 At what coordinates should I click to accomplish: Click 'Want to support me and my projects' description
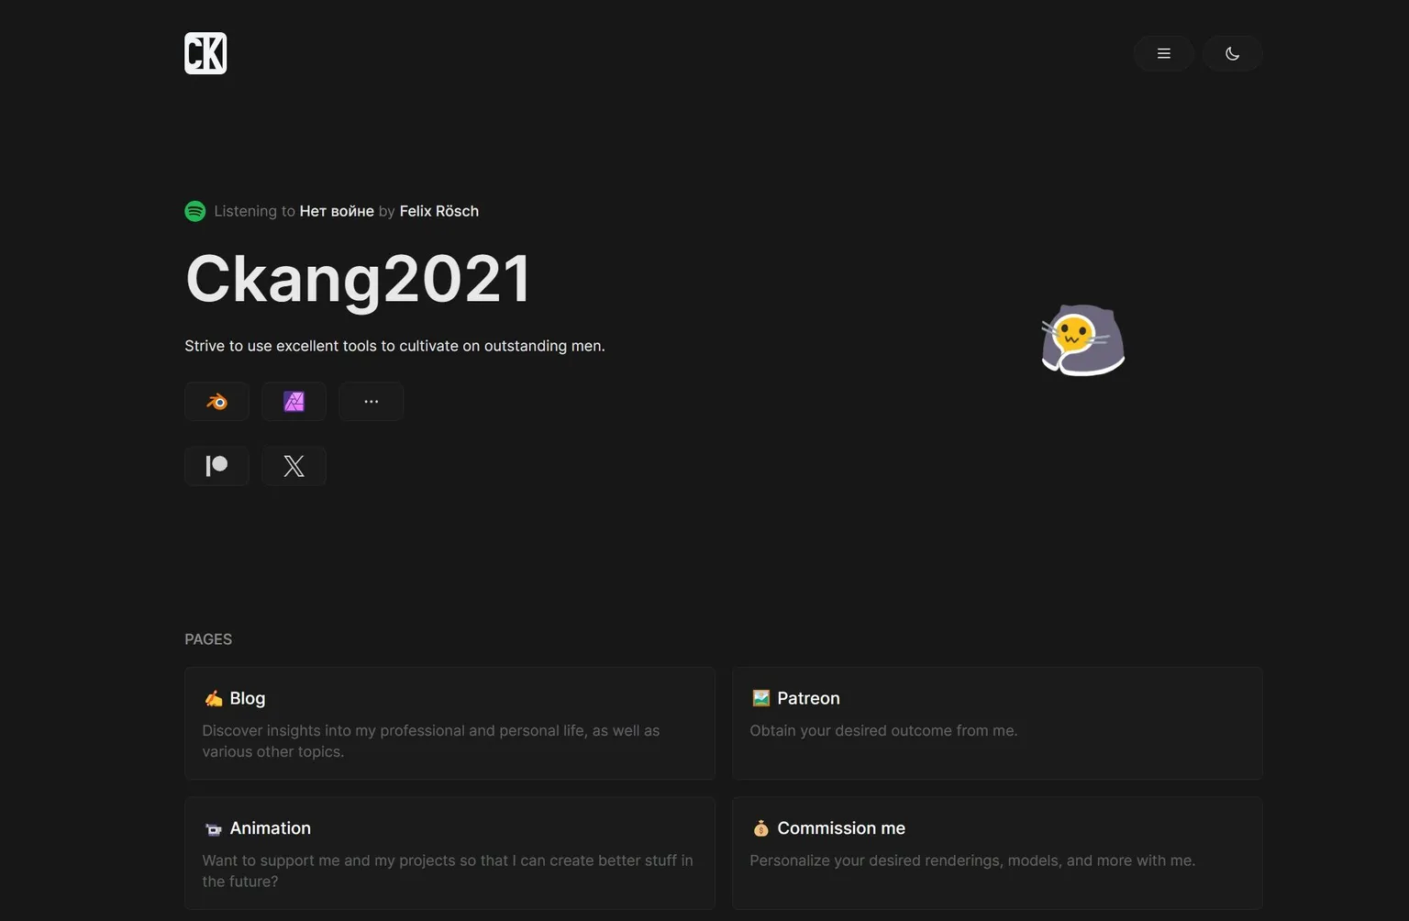point(448,871)
